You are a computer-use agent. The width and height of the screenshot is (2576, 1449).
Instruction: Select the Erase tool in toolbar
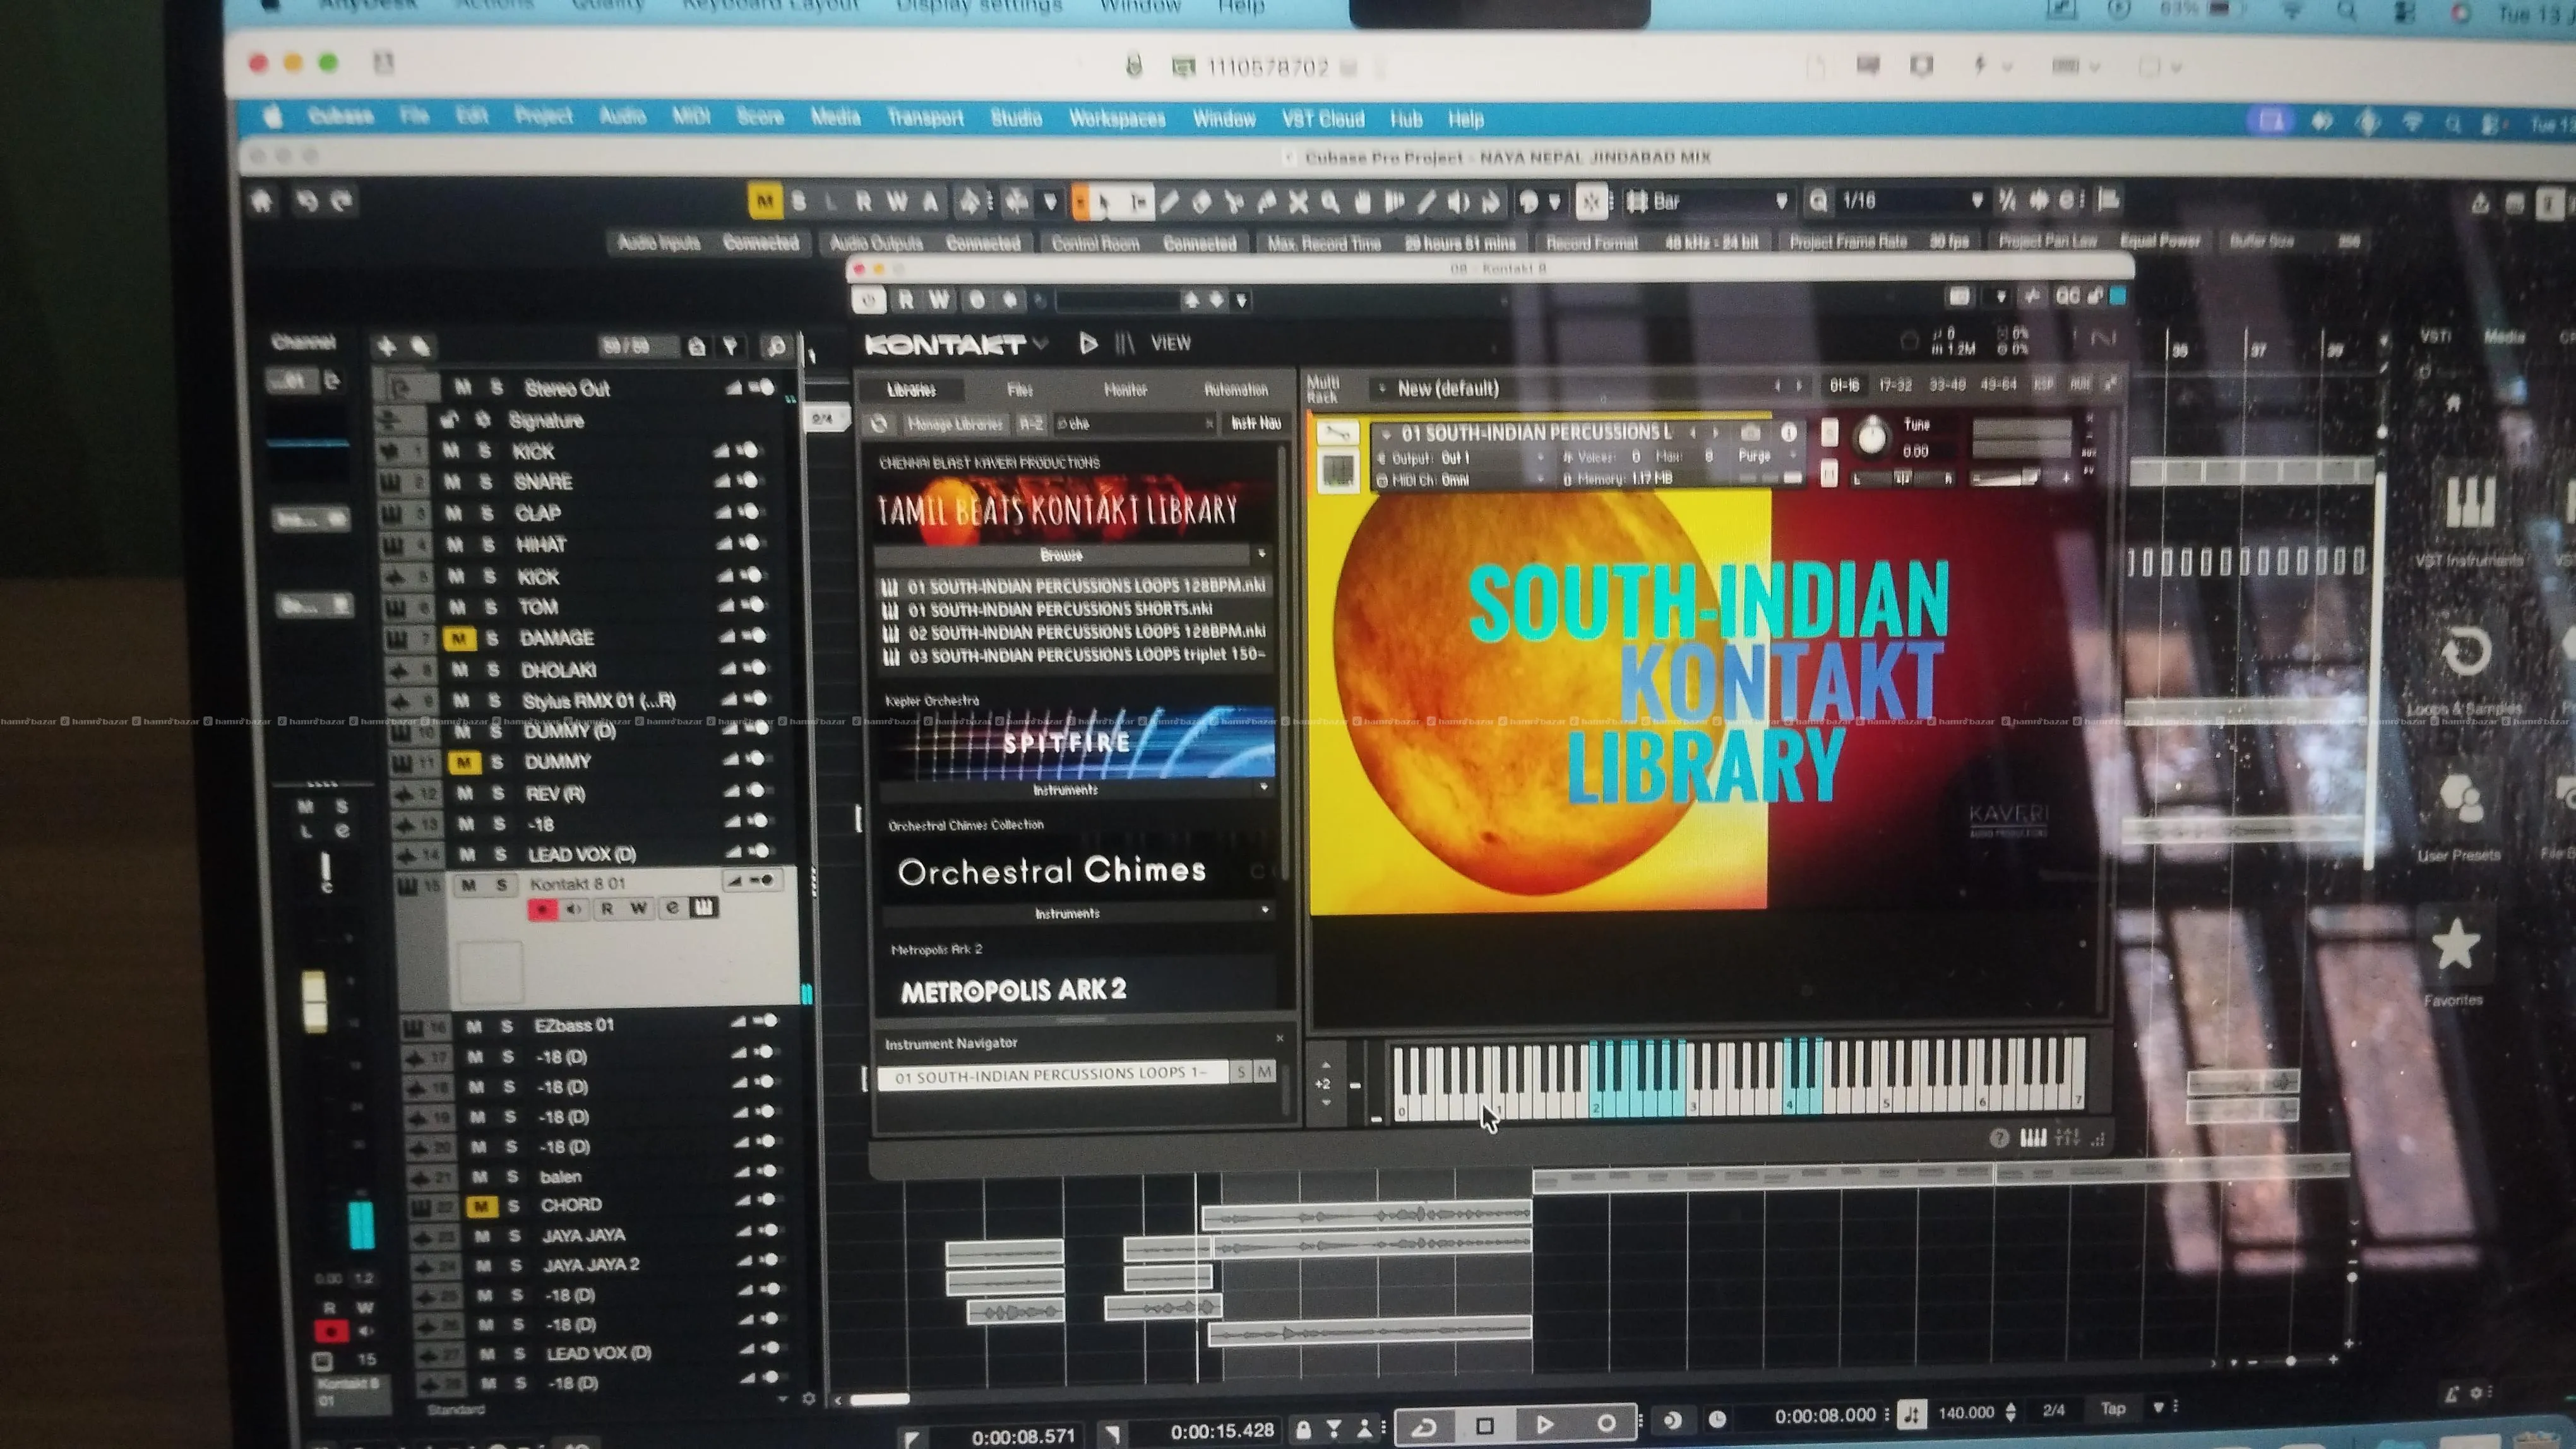click(x=1202, y=203)
